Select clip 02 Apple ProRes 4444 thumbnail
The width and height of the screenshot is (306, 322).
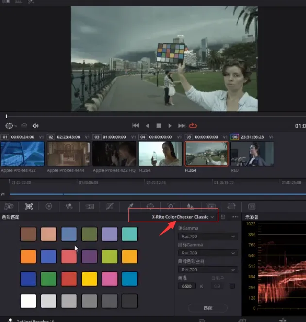[x=68, y=153]
